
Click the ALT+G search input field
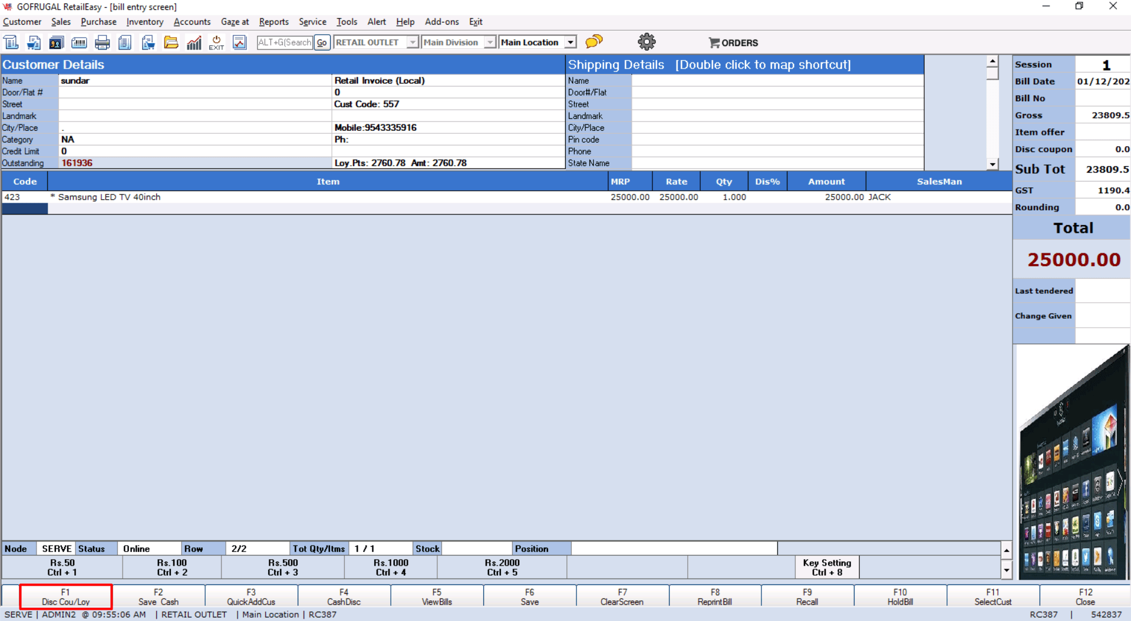285,42
